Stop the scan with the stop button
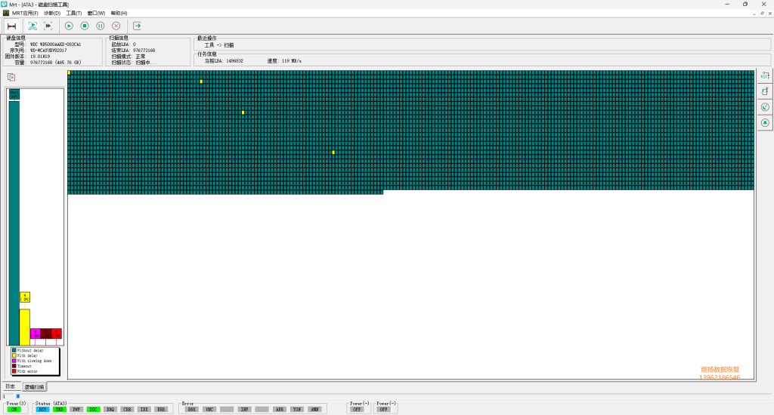The height and width of the screenshot is (415, 774). click(85, 26)
